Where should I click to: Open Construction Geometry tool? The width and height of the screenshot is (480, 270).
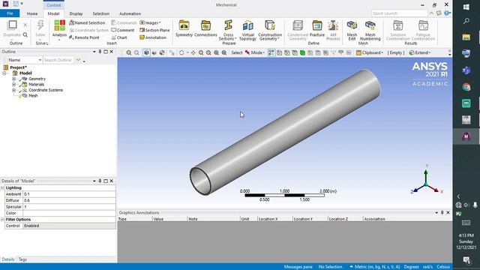tap(270, 30)
